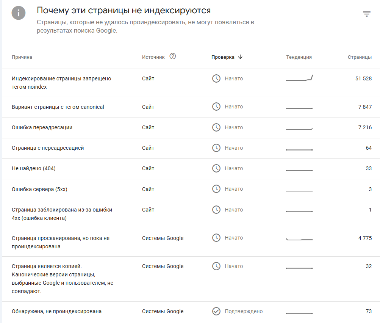Image resolution: width=380 pixels, height=323 pixels.
Task: Open the Страница с переадресацией row
Action: [x=191, y=148]
